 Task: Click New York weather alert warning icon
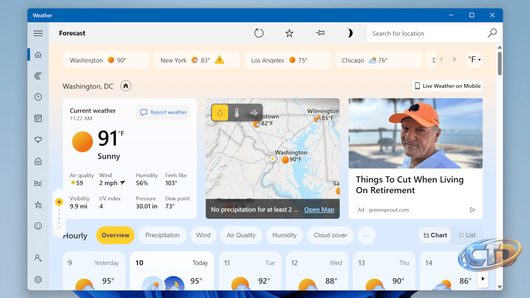click(220, 59)
